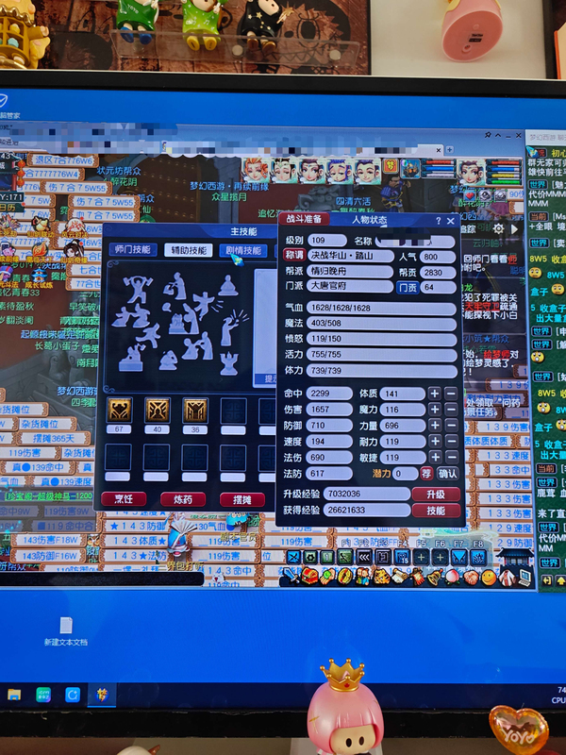Image resolution: width=566 pixels, height=755 pixels.
Task: Click the 摆摊 stall button
Action: (x=242, y=500)
